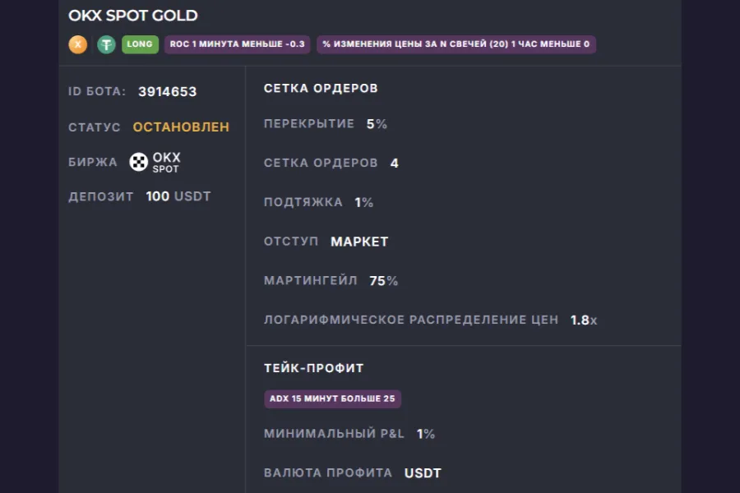Click the % изменения цены за N свечей badge
The image size is (740, 493).
(x=456, y=43)
